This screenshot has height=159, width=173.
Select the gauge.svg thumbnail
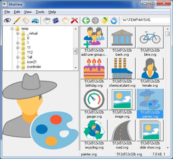point(94,104)
